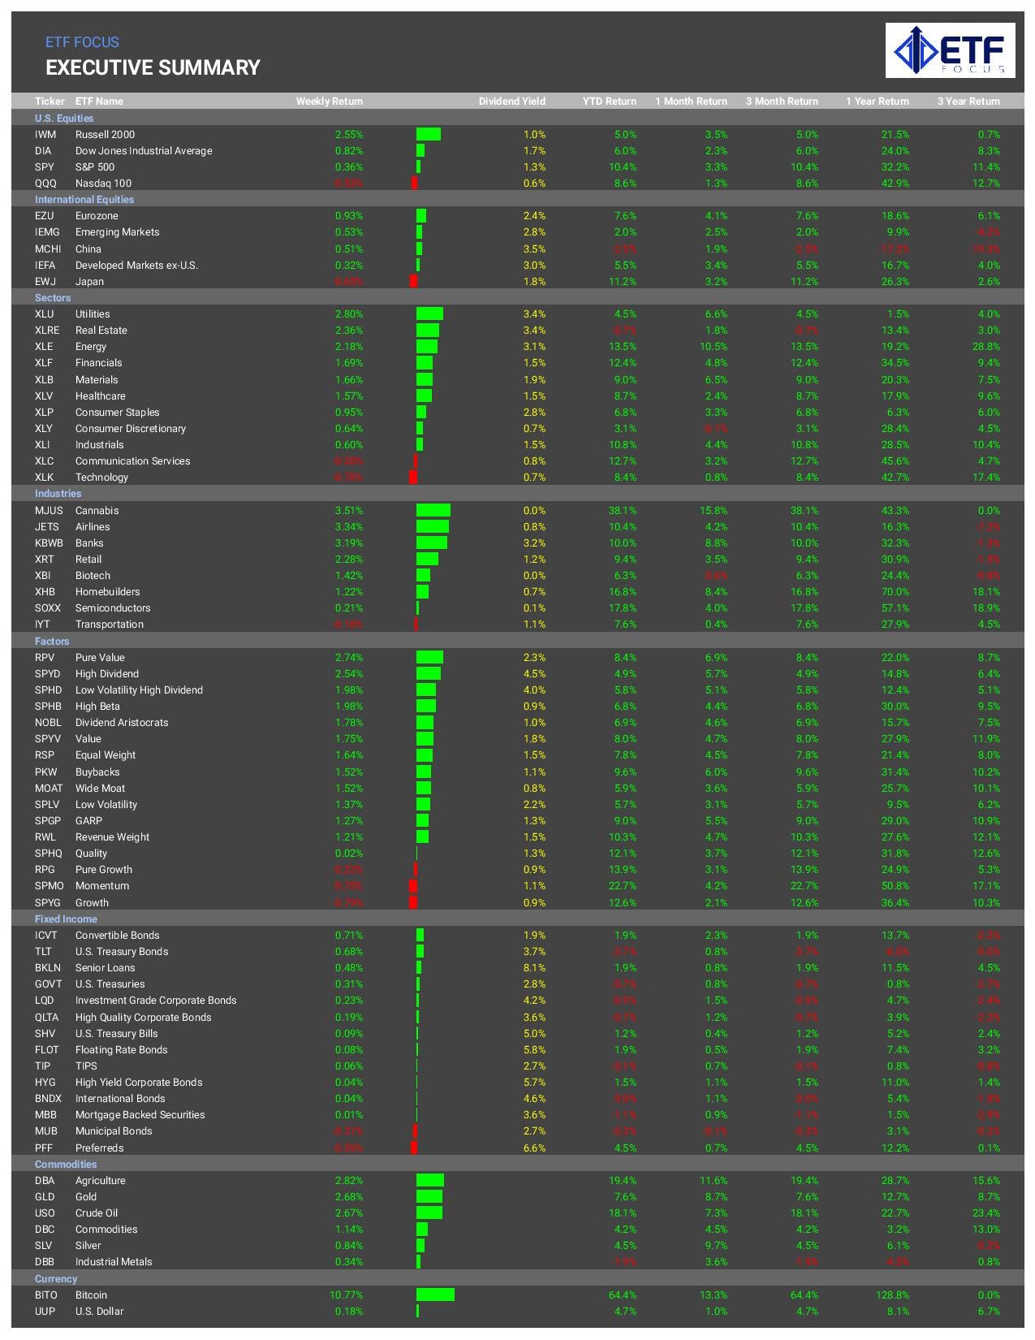This screenshot has width=1035, height=1340.
Task: Click the EZU ticker
Action: (45, 215)
